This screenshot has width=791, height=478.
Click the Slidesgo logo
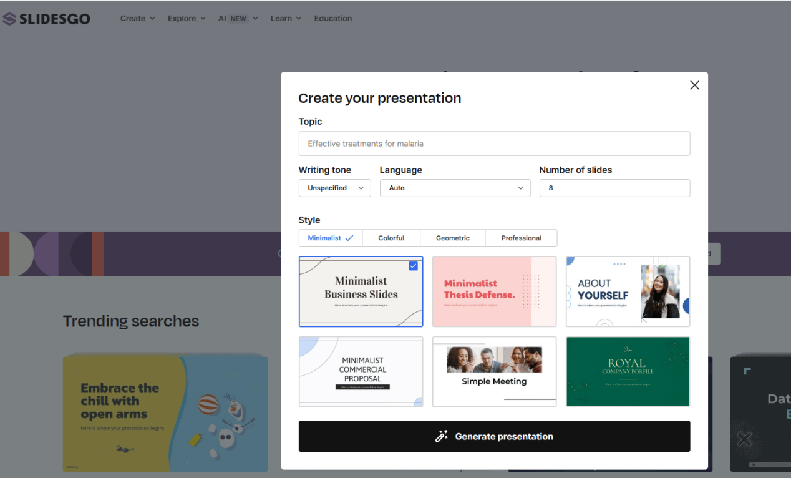click(47, 19)
